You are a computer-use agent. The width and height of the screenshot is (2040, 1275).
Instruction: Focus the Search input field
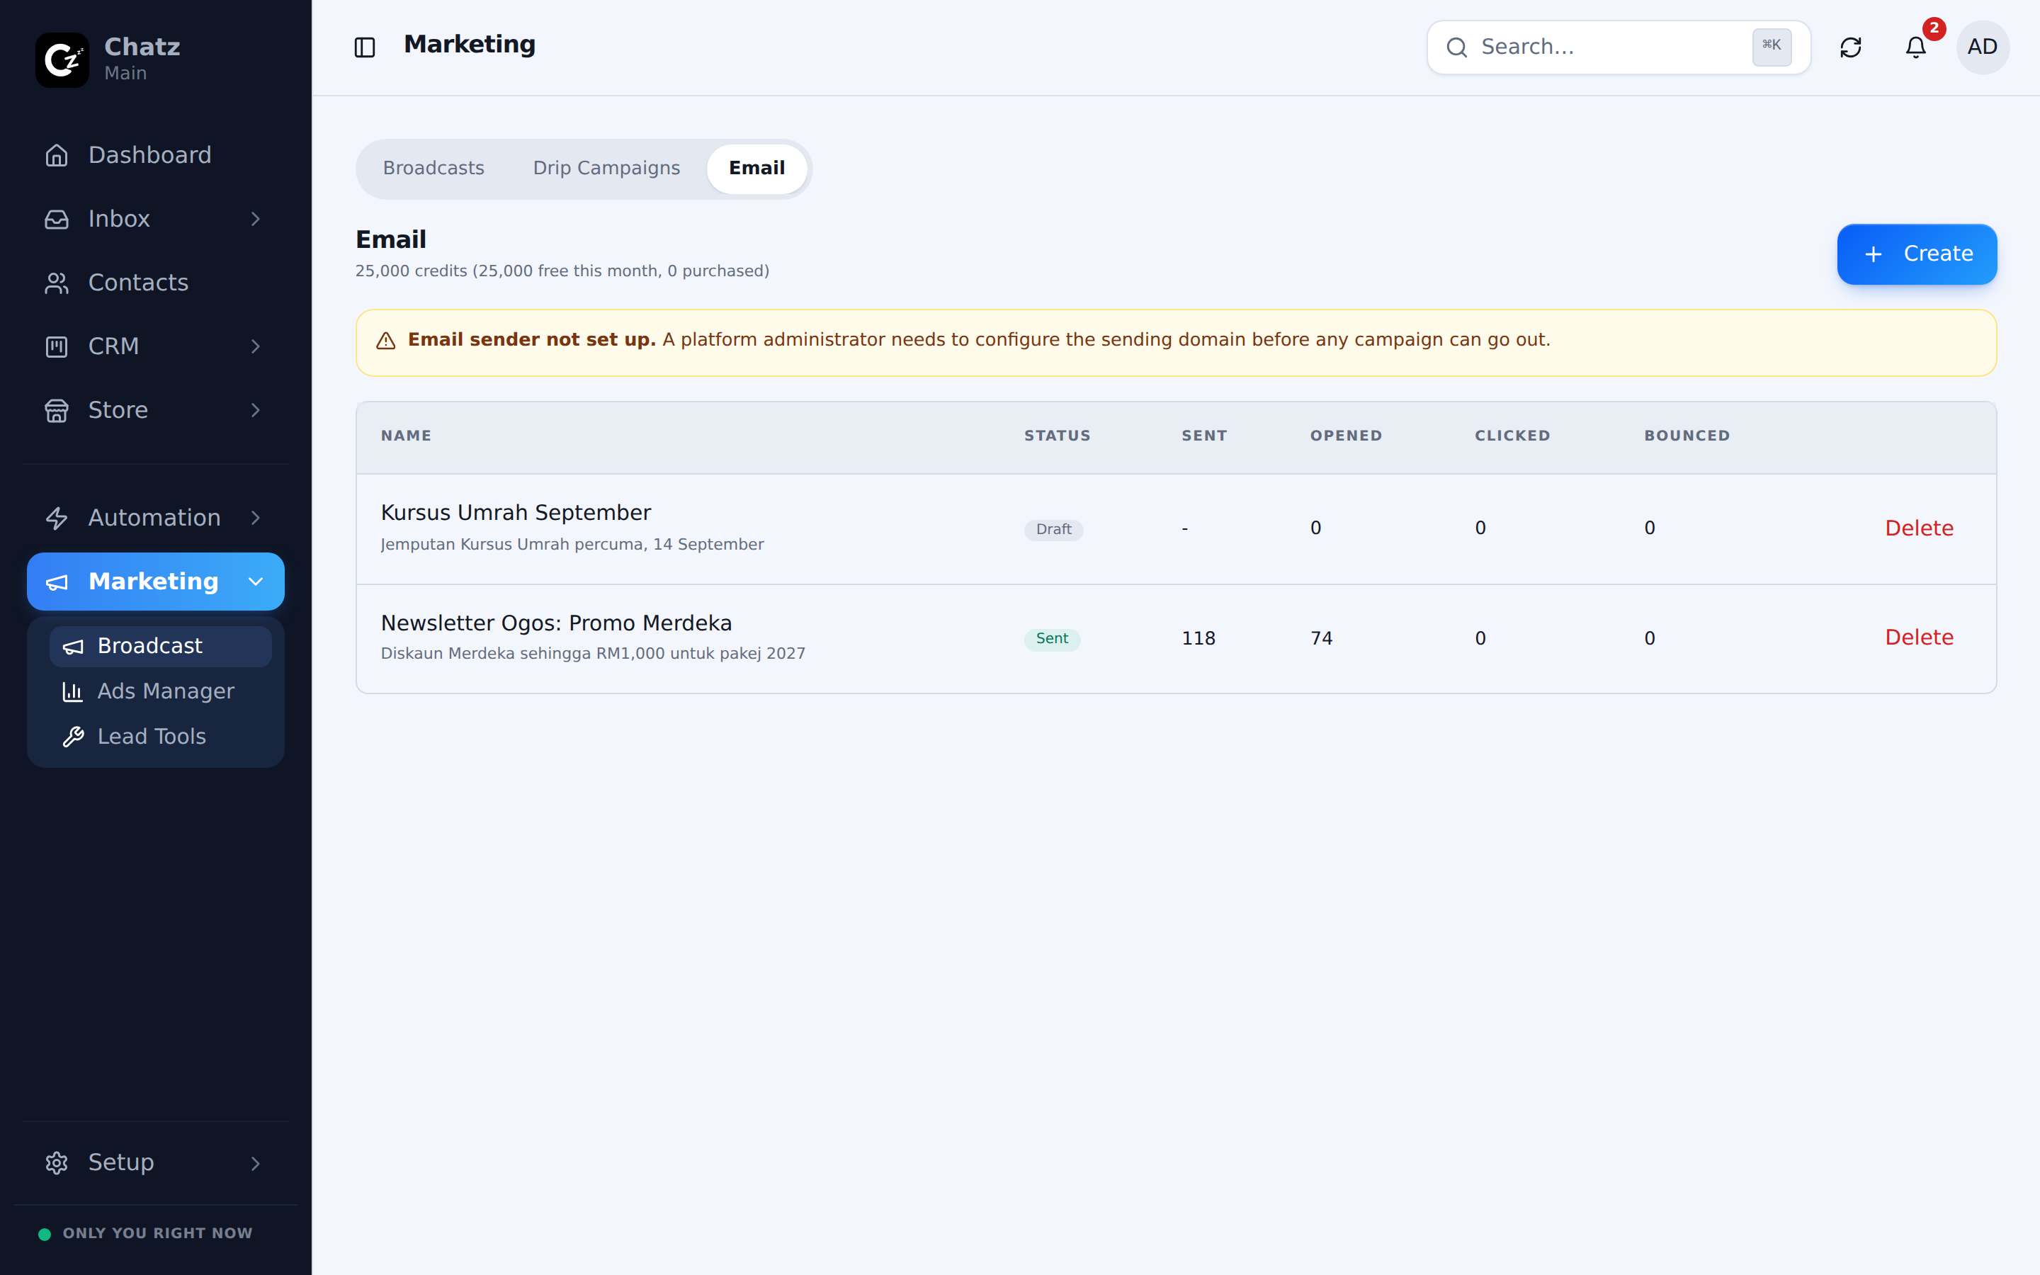click(1618, 47)
